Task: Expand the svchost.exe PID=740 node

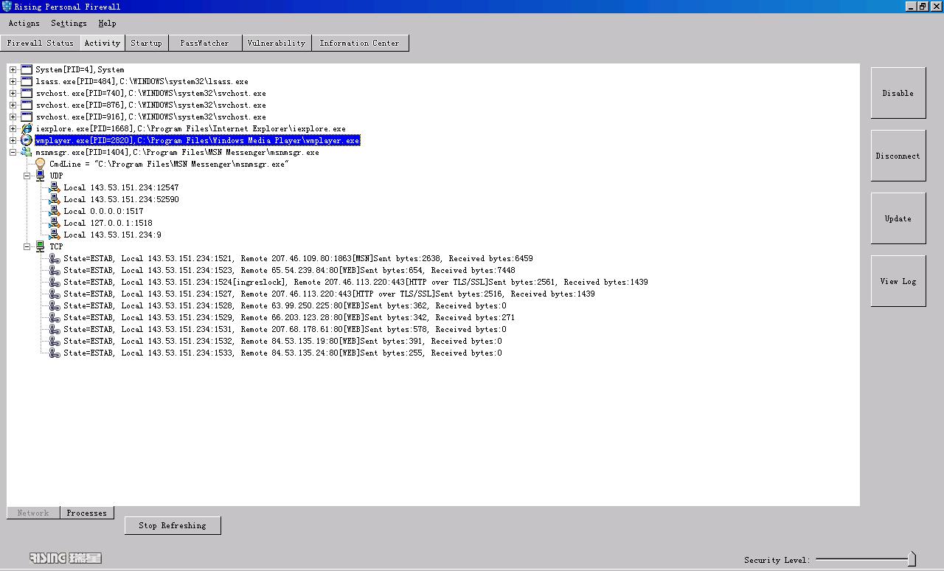Action: (x=13, y=93)
